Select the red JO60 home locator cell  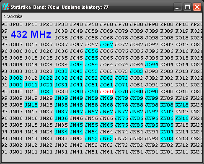[x=106, y=91]
